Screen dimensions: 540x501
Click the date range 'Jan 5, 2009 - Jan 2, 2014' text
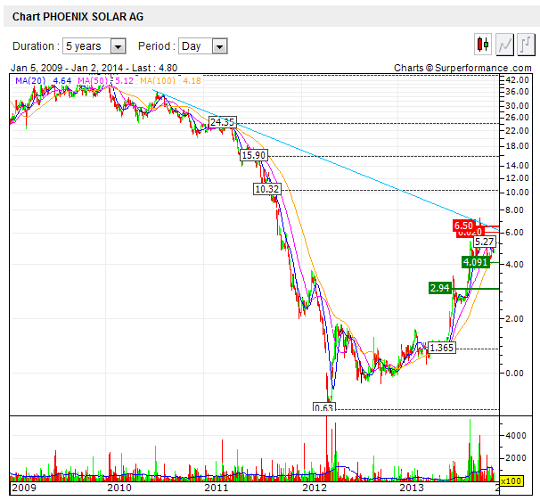[x=67, y=68]
